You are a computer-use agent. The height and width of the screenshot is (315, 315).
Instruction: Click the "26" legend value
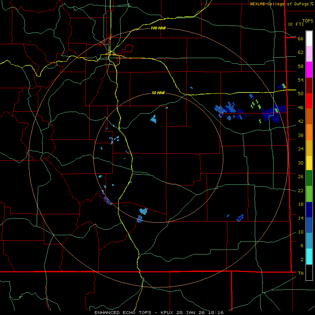[x=301, y=177]
